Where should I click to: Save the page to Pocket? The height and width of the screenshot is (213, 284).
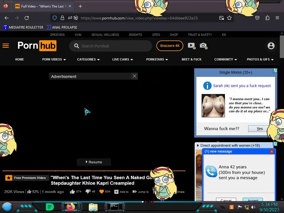coord(257,18)
